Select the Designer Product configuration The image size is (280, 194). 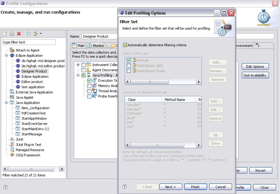pyautogui.click(x=34, y=71)
